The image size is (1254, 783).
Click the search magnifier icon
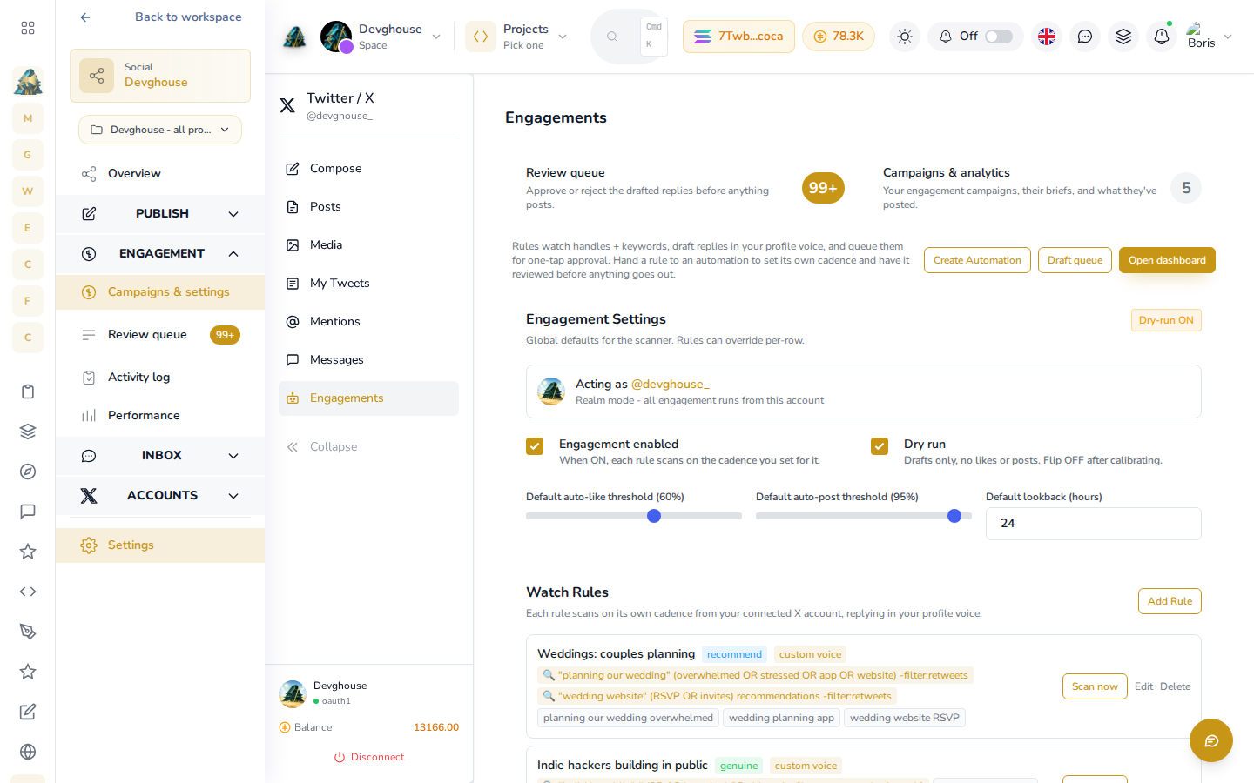tap(612, 37)
